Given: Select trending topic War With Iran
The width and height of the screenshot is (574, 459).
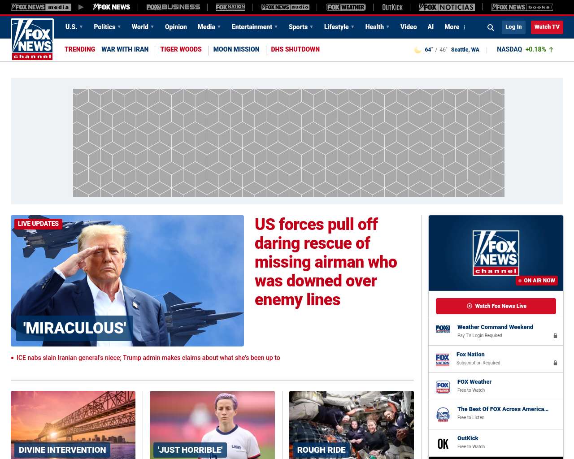Looking at the screenshot, I should coord(125,49).
